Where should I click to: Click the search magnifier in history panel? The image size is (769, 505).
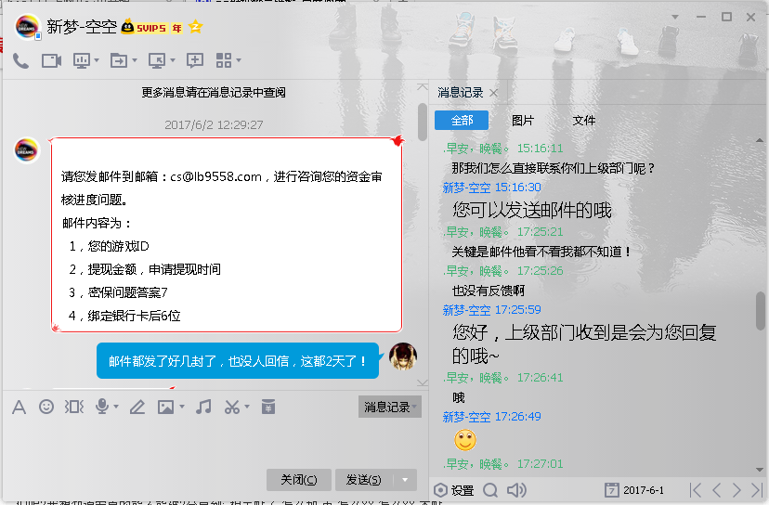490,490
